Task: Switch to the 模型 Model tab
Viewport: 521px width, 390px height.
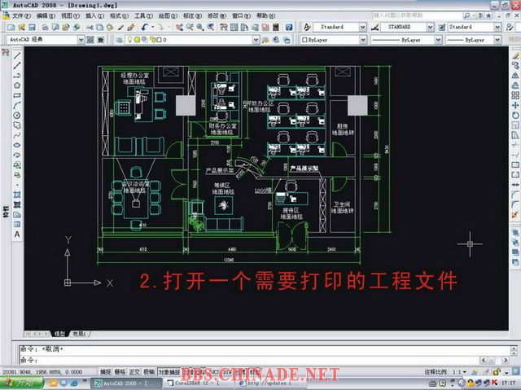Action: click(59, 334)
